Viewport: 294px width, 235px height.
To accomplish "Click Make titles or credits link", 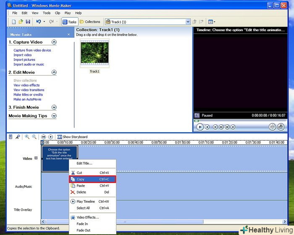I will [28, 95].
